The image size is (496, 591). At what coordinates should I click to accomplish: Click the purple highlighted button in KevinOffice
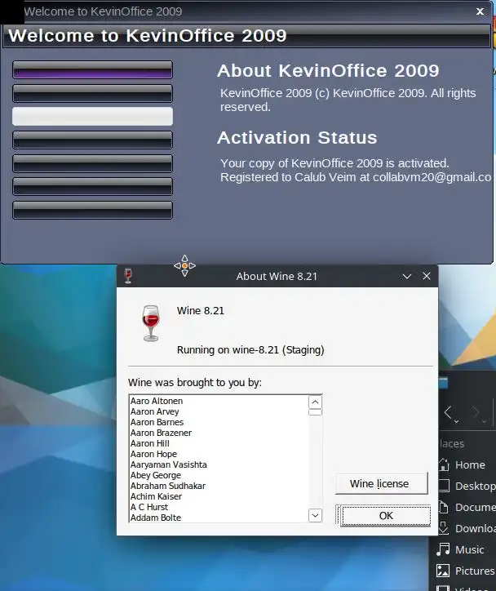pyautogui.click(x=93, y=69)
